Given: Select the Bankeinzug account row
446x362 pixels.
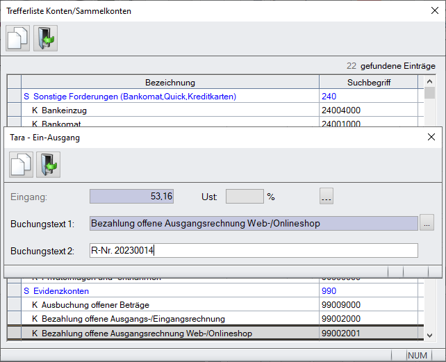Looking at the screenshot, I should [61, 110].
